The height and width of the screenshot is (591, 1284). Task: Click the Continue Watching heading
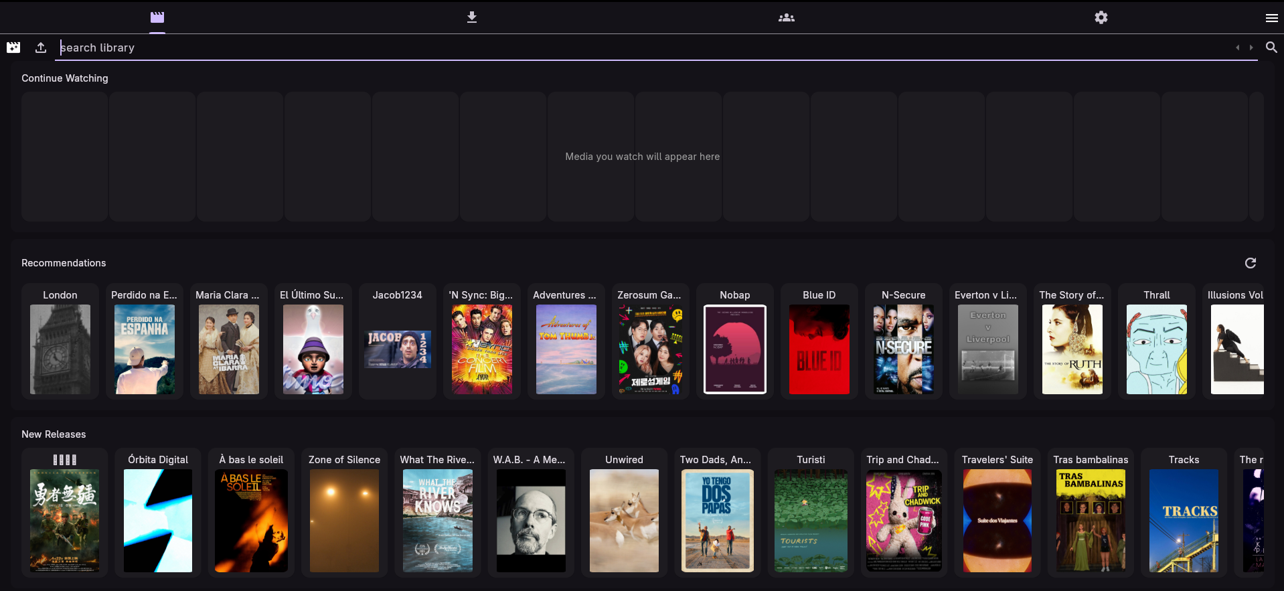(x=65, y=78)
